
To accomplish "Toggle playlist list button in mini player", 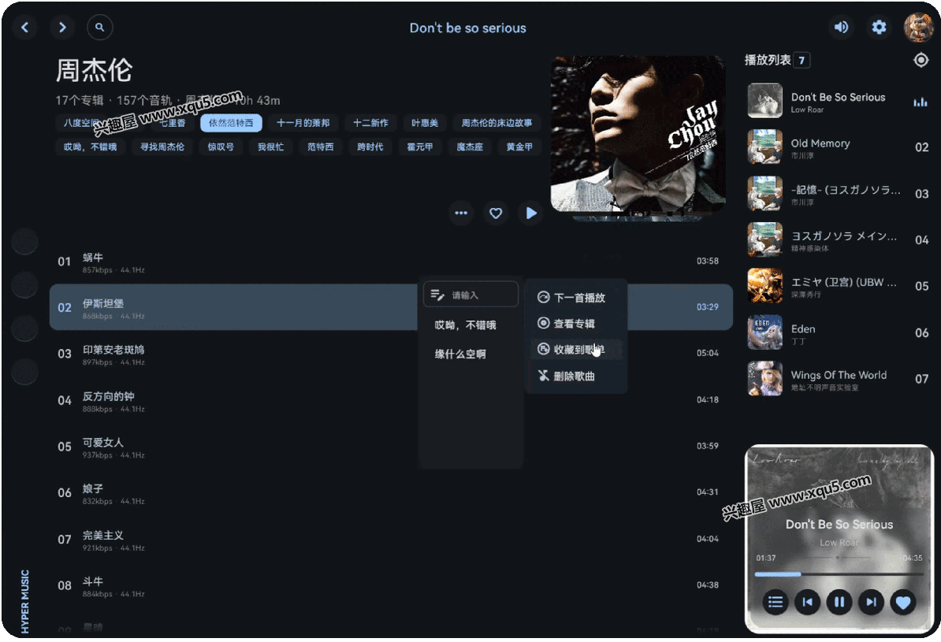I will tap(775, 602).
